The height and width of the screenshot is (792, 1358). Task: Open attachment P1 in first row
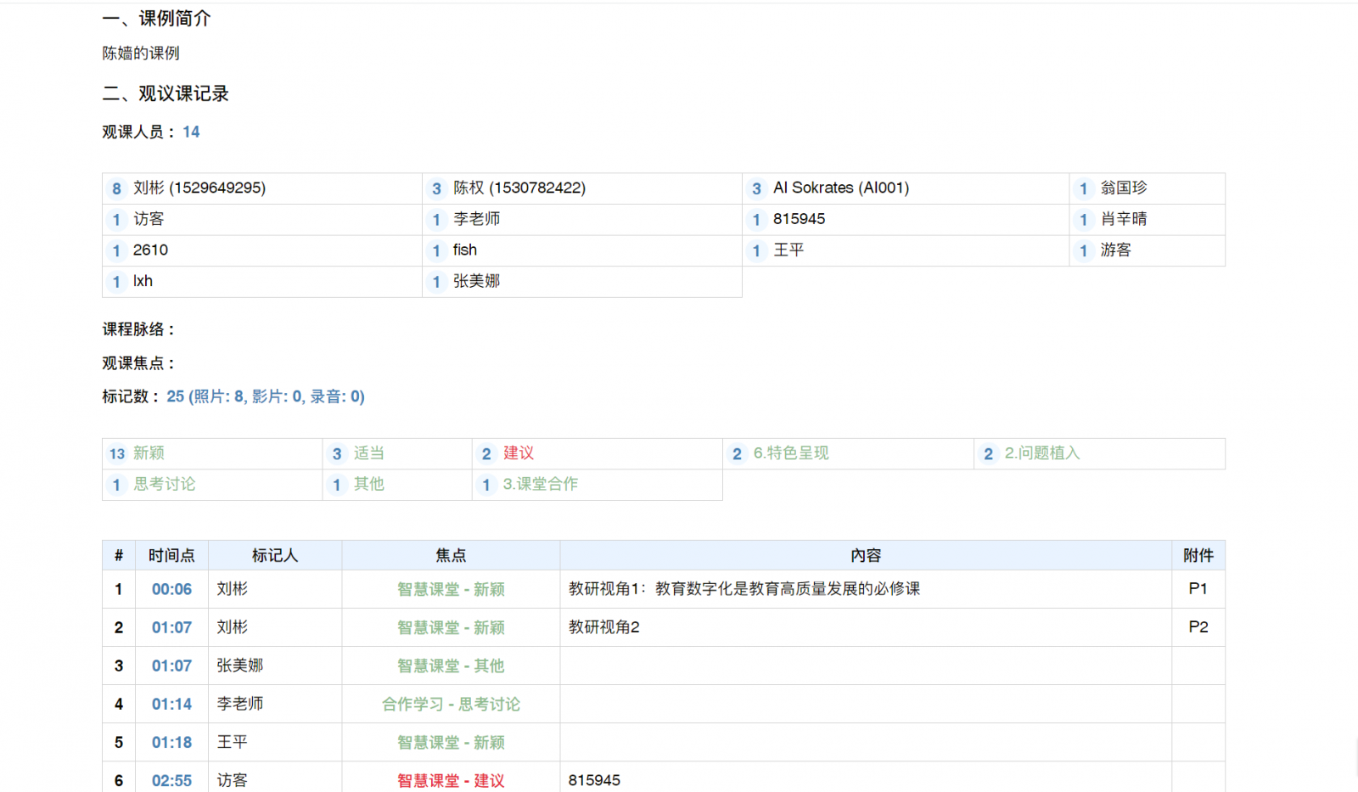(1198, 588)
